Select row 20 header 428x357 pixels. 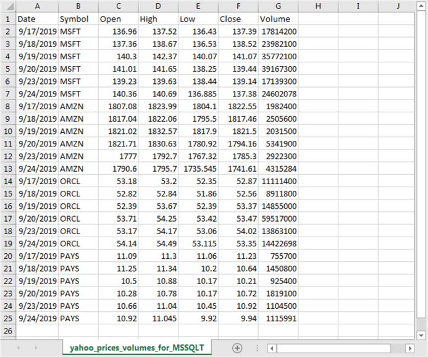tap(8, 256)
